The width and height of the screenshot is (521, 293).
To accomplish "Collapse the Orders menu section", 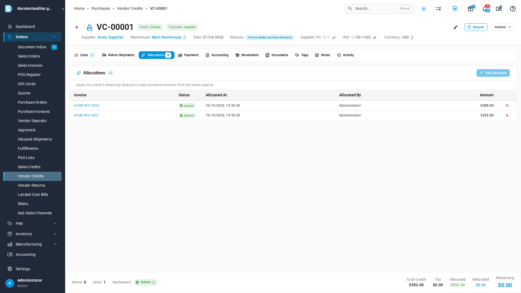I will pos(55,37).
